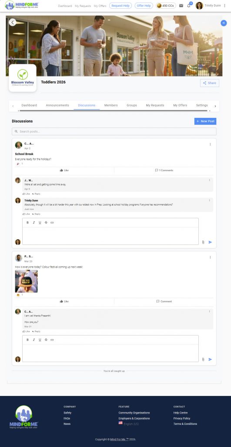The height and width of the screenshot is (447, 231).
Task: Open footer Community Organisations link
Action: click(x=134, y=413)
